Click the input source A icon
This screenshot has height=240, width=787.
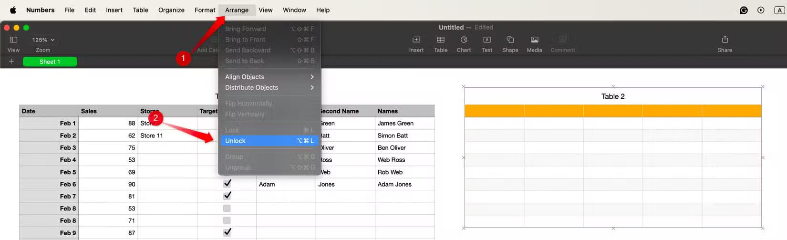click(x=779, y=10)
